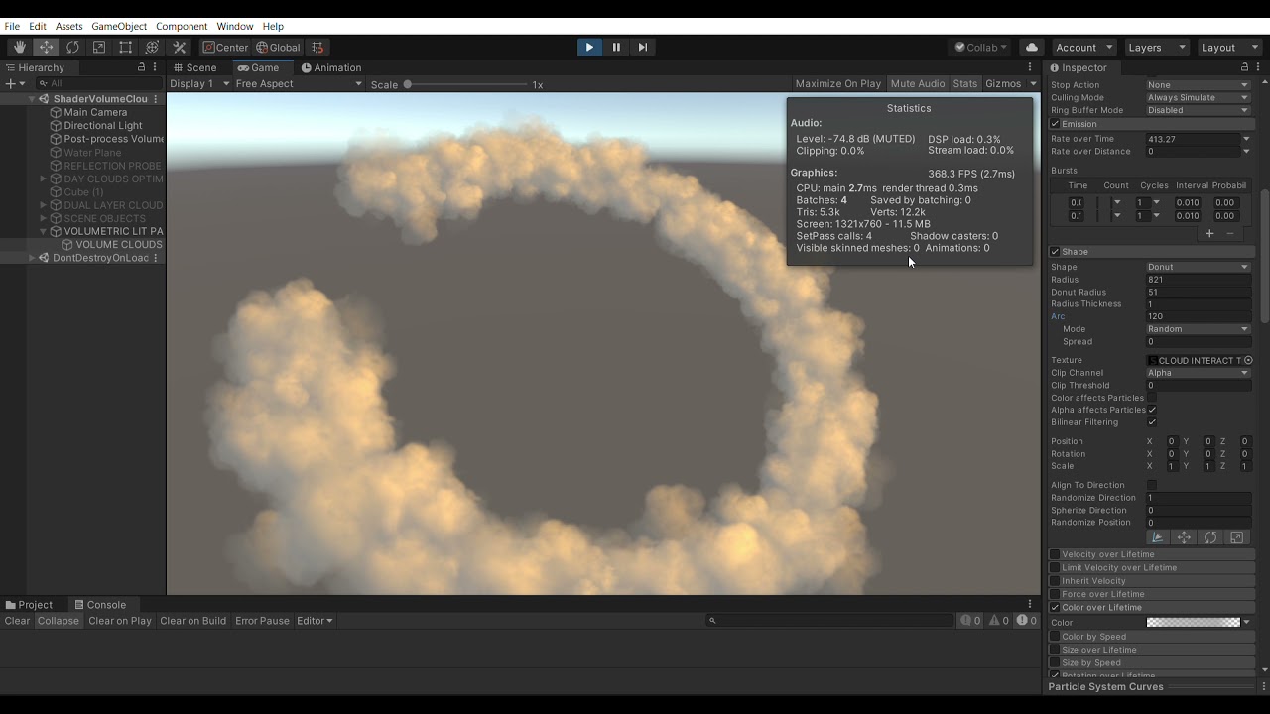Open custom editor tools wrench icon
1270x714 pixels.
click(180, 48)
